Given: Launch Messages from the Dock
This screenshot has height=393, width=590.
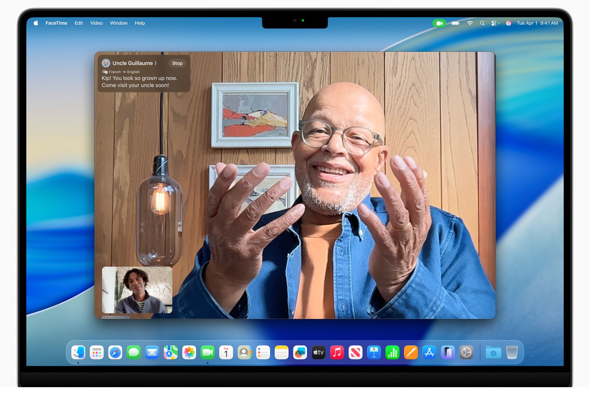Looking at the screenshot, I should point(134,352).
